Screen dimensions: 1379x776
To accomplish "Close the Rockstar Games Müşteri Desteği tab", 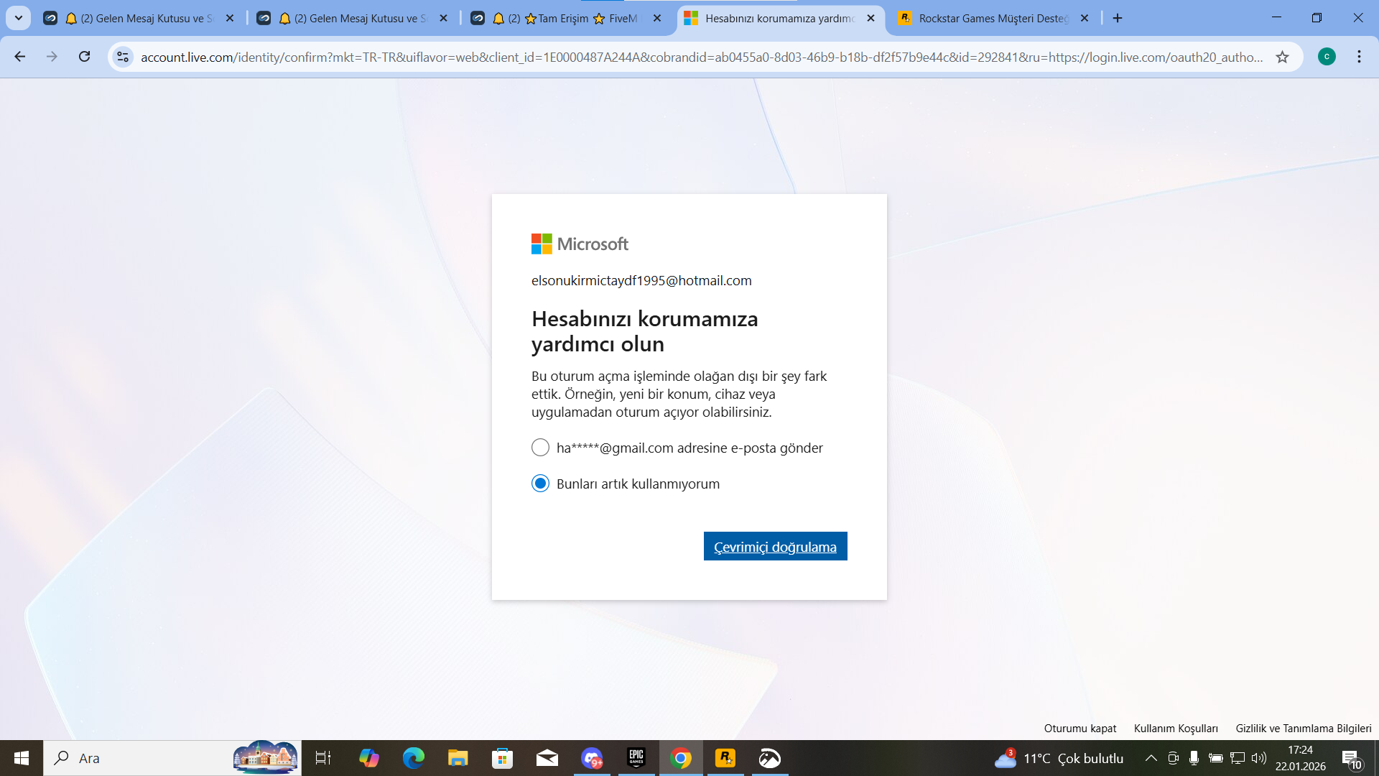I will (1085, 19).
